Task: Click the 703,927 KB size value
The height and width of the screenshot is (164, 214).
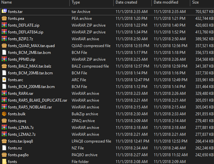Action: pyautogui.click(x=204, y=12)
